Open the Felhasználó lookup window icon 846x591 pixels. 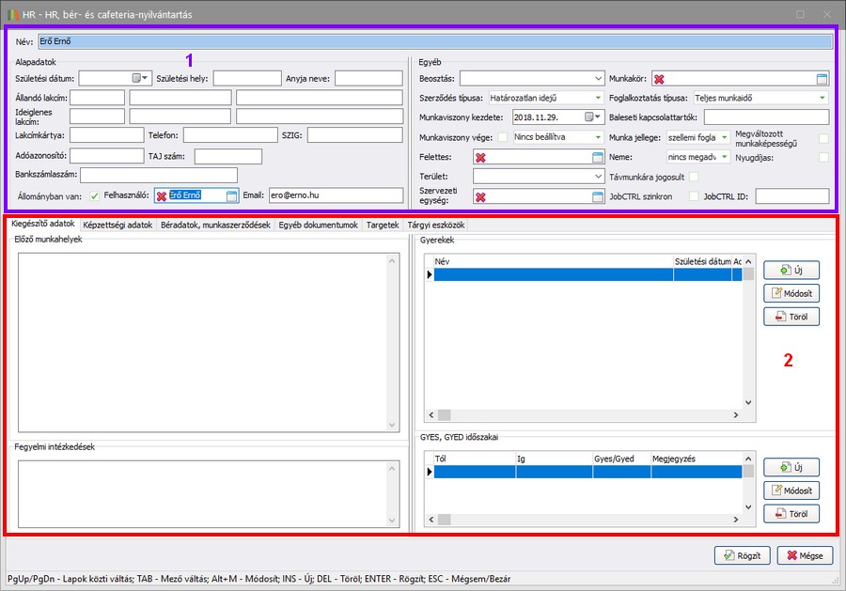(231, 195)
